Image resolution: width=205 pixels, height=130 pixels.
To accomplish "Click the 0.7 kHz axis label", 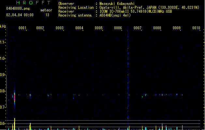I will point(3,107).
